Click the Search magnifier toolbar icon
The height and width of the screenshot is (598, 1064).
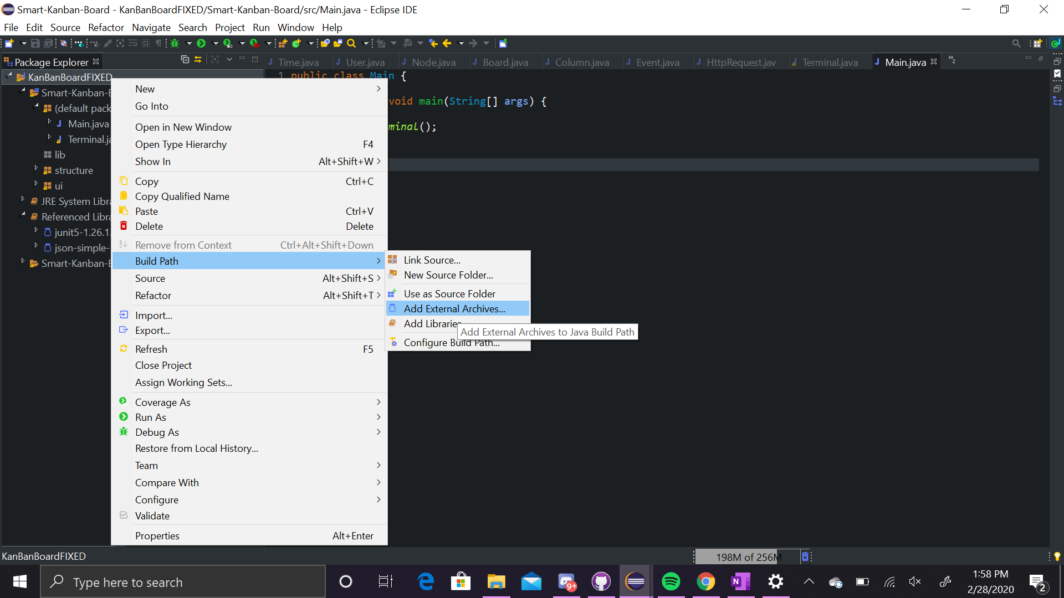pos(351,43)
